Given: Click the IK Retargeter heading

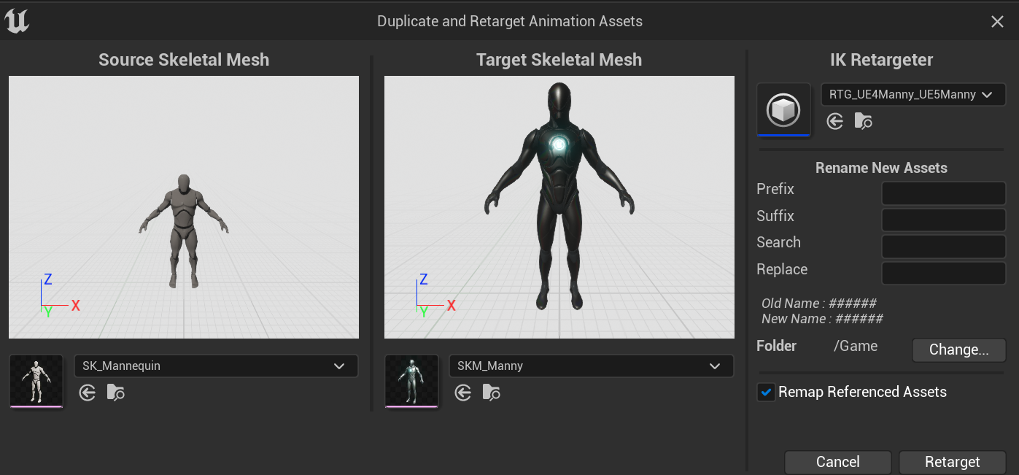Looking at the screenshot, I should click(x=881, y=60).
